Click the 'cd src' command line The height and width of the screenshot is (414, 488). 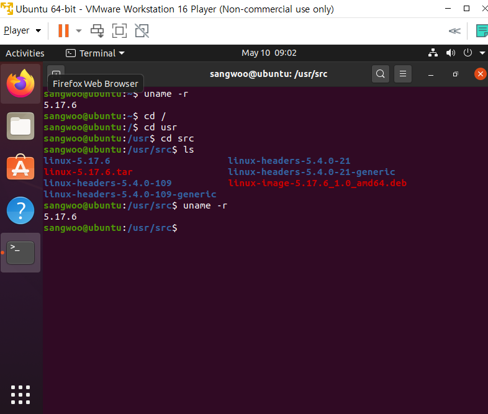(119, 138)
